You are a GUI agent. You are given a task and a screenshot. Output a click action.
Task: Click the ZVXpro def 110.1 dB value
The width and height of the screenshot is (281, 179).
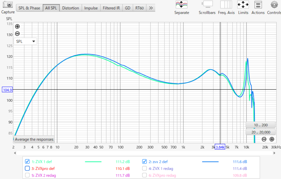pyautogui.click(x=123, y=168)
